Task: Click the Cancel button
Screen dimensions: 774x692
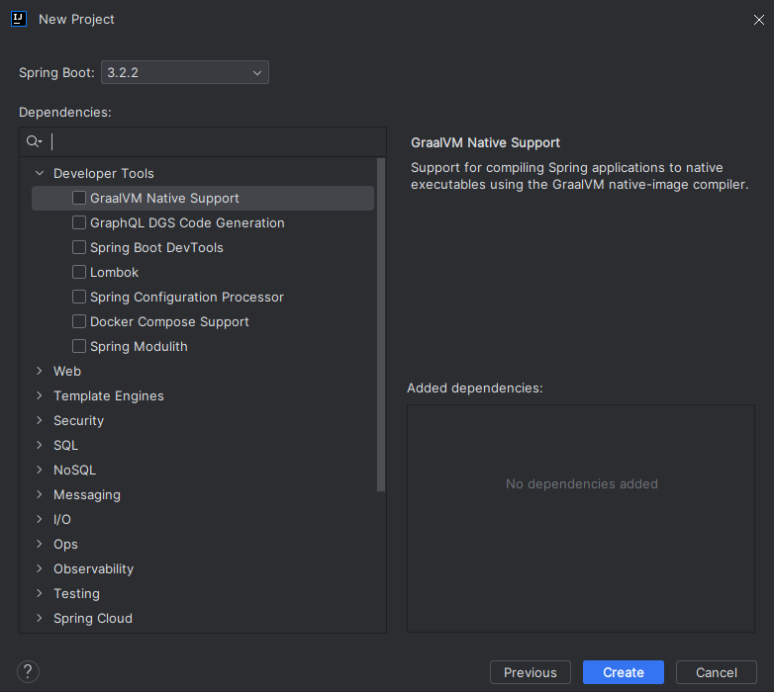Action: (x=717, y=672)
